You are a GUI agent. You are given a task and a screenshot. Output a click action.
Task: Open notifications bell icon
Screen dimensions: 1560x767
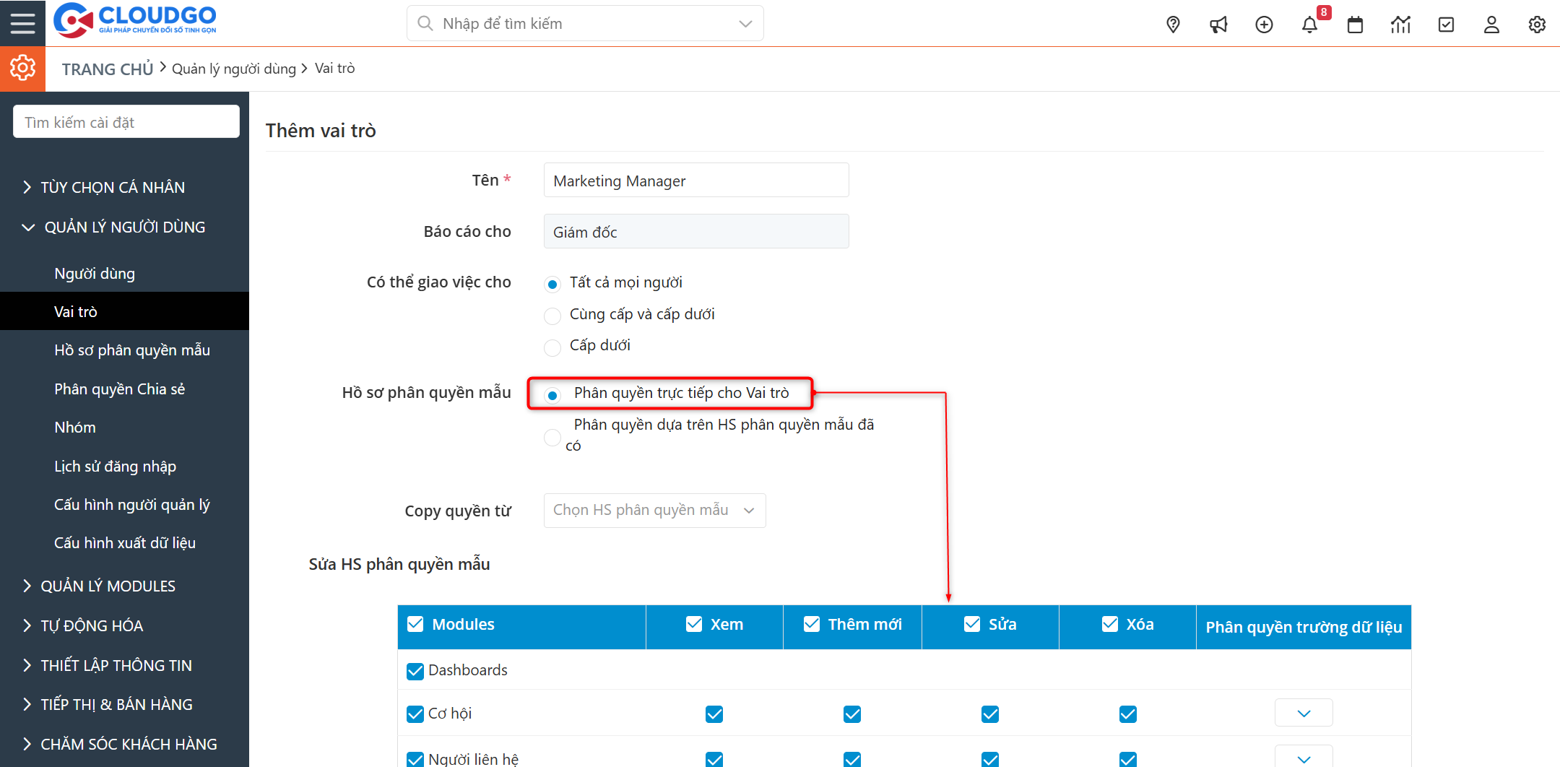click(1309, 25)
